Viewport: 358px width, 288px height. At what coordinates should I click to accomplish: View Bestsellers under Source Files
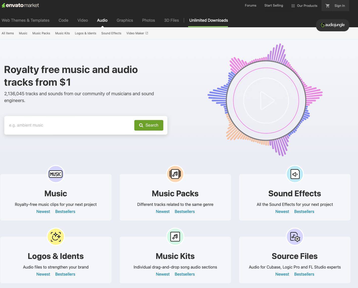coord(304,274)
